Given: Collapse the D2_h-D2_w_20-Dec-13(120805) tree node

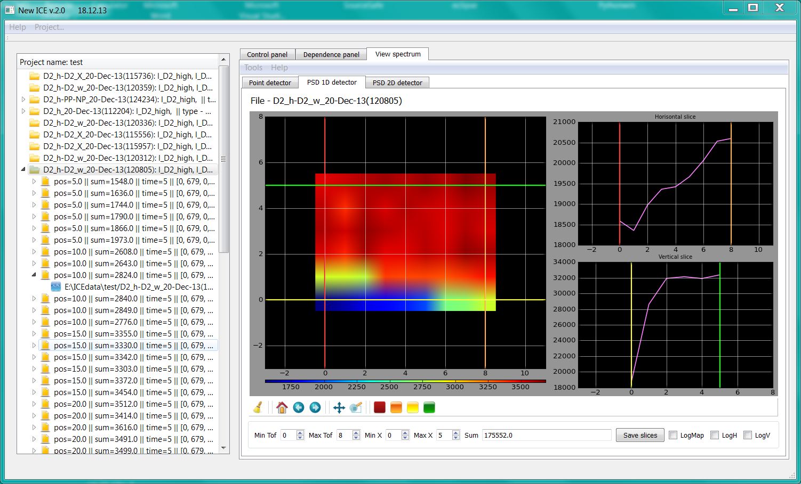Looking at the screenshot, I should pos(23,170).
